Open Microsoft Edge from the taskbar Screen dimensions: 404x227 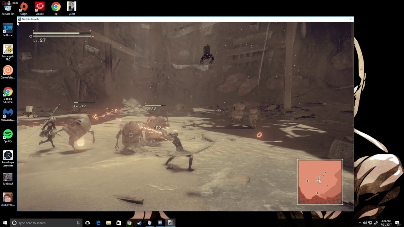(x=98, y=223)
